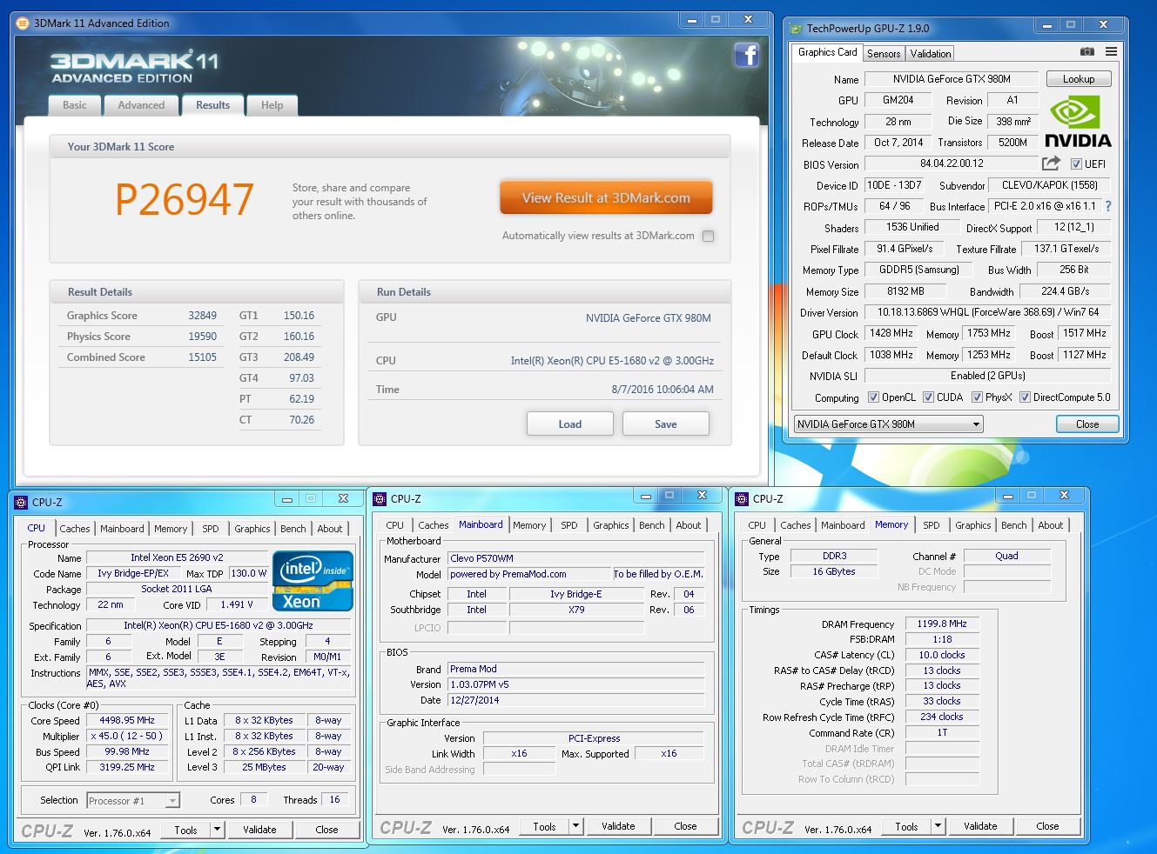Open the GPU-Z hamburger menu icon

(x=1111, y=52)
